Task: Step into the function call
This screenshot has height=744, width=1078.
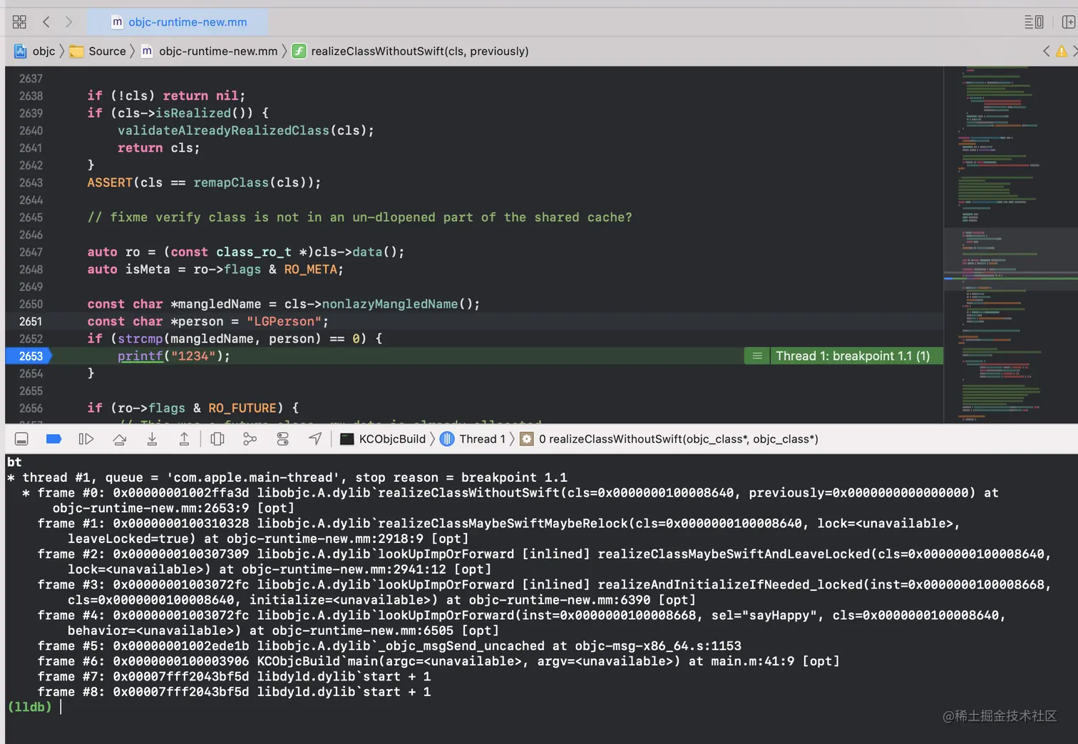Action: 152,439
